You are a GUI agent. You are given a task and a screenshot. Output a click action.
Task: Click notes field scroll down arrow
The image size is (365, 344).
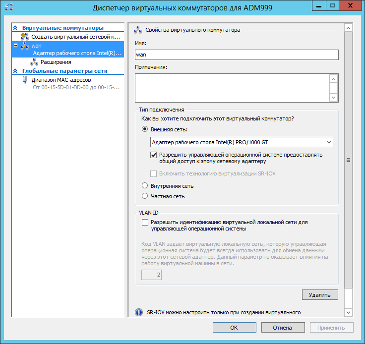click(x=334, y=97)
